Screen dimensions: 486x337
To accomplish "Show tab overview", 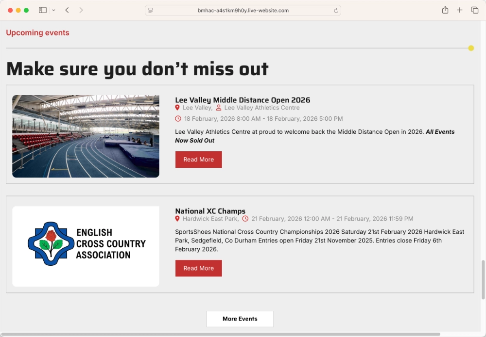I will point(475,10).
